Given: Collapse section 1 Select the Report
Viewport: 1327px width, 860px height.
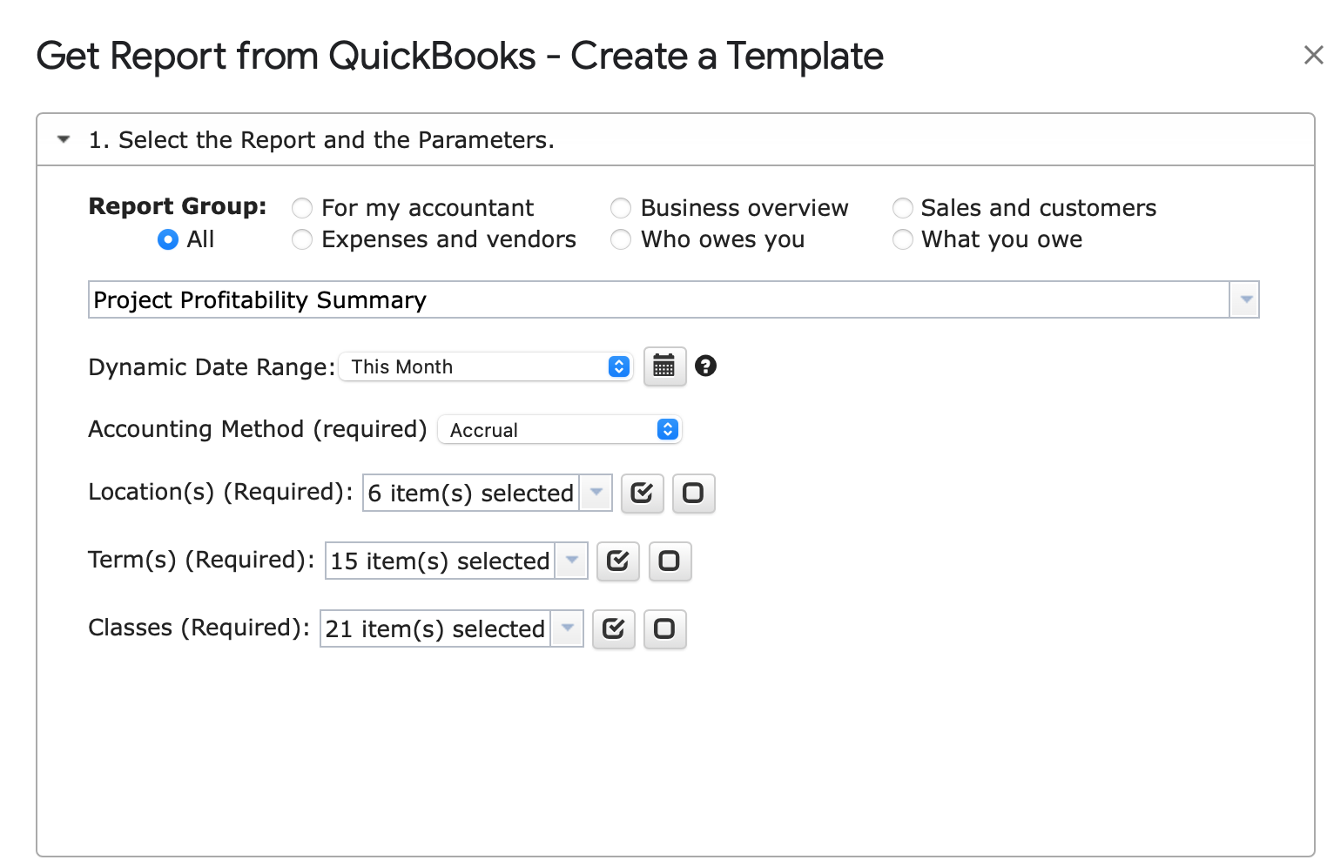Looking at the screenshot, I should click(x=64, y=139).
